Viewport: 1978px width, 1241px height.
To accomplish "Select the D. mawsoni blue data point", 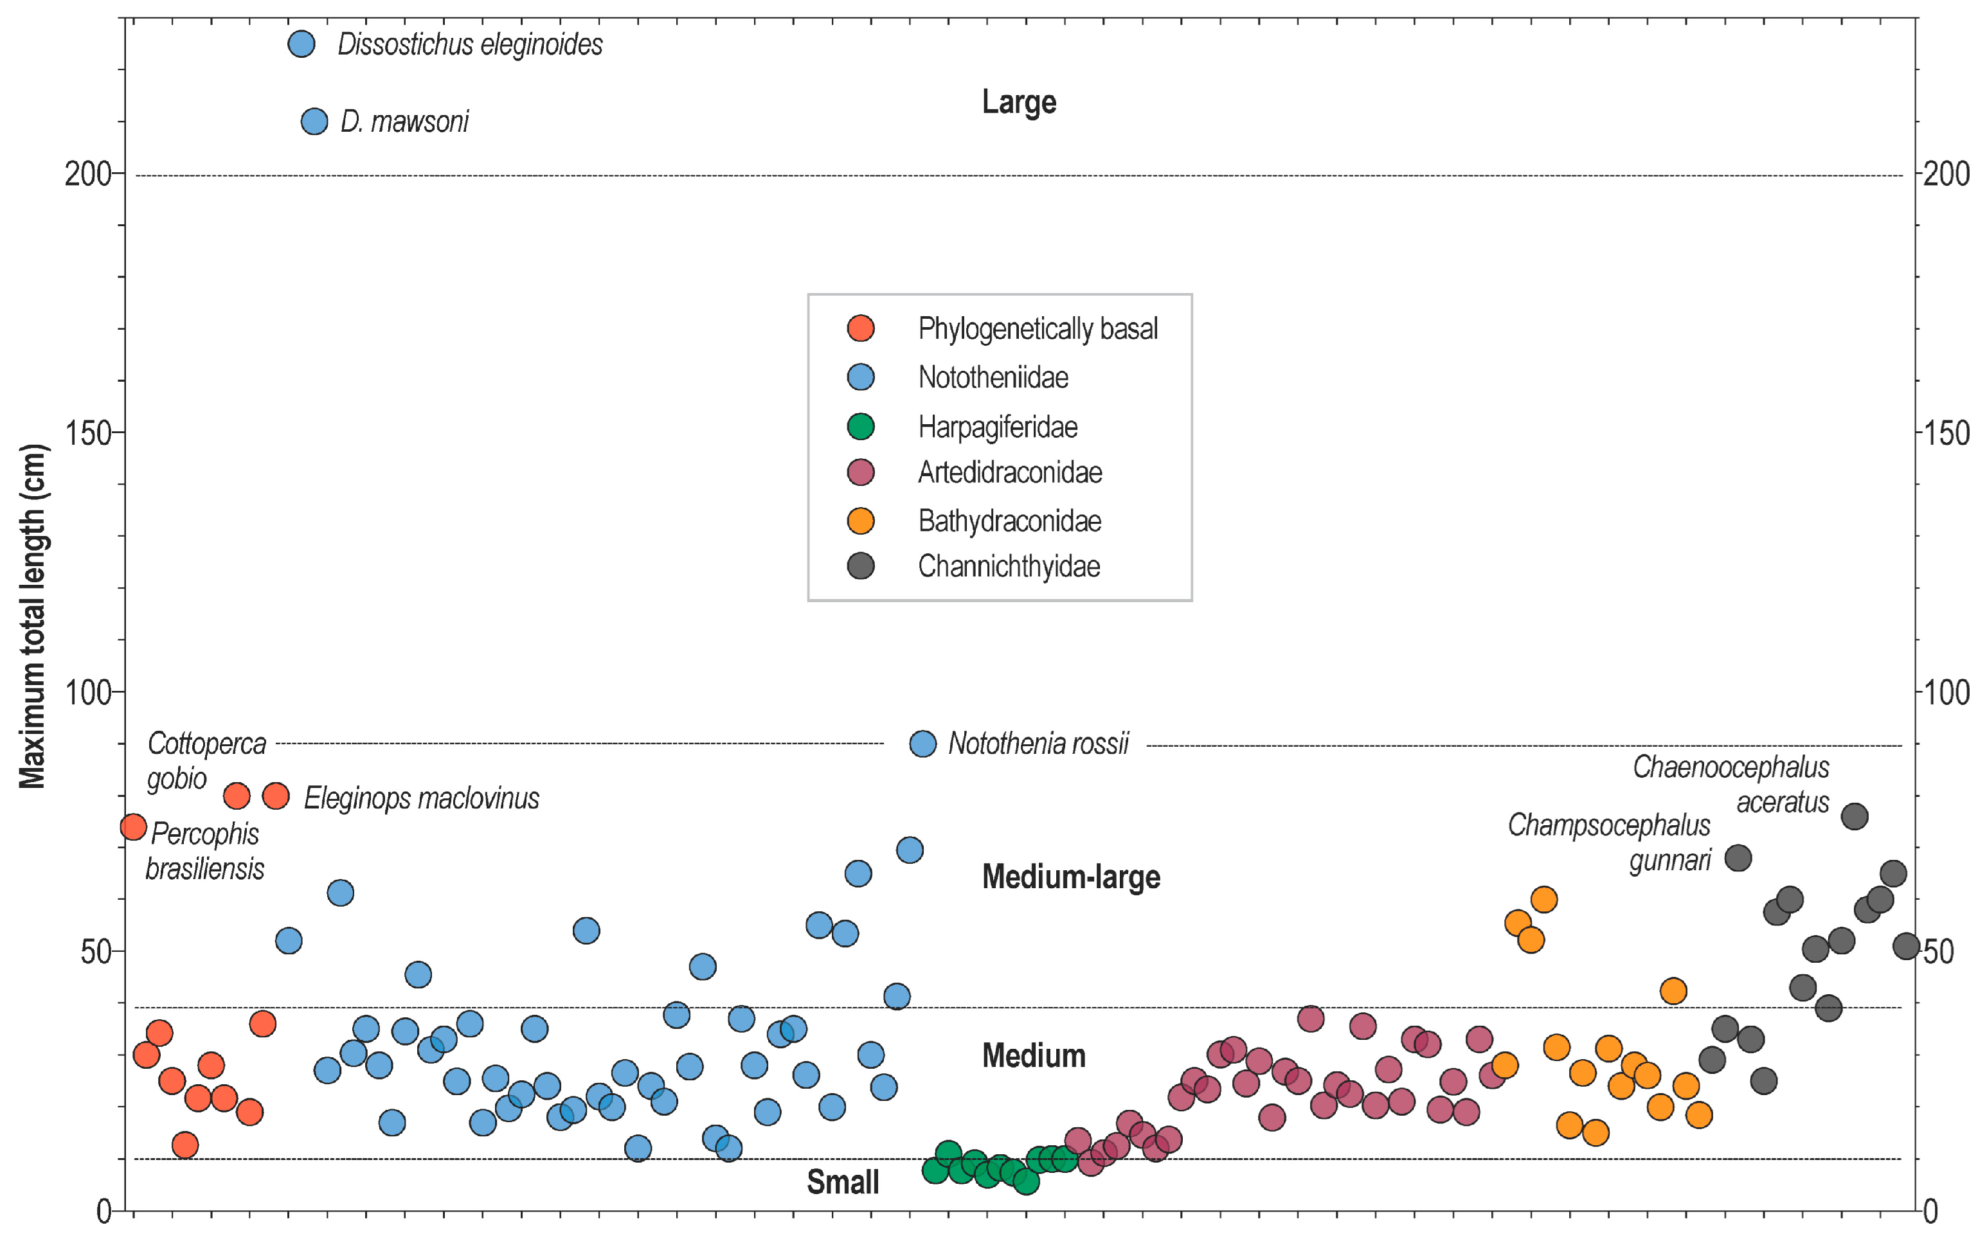I will pyautogui.click(x=314, y=122).
